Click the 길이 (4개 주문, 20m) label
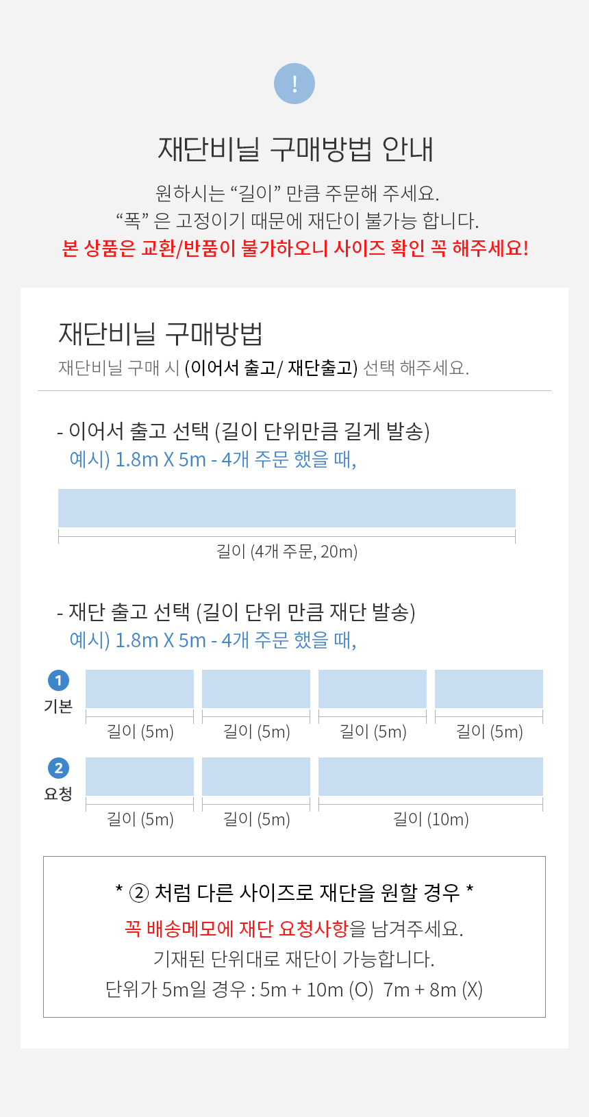This screenshot has height=1117, width=589. tap(287, 551)
